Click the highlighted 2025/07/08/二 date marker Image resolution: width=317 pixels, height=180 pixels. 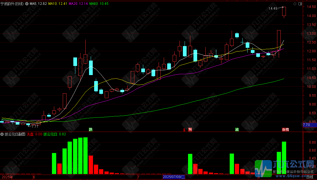[x=174, y=177]
